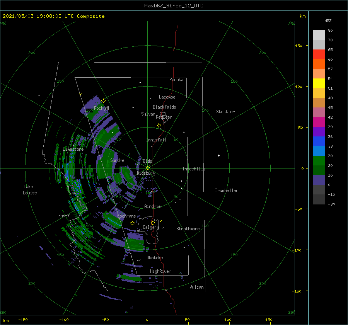
Task: Click the 10 dBZ slate purple swatch
Action: tap(319, 180)
